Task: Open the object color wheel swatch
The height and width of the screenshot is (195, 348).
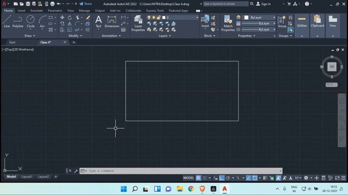Action: pyautogui.click(x=238, y=17)
